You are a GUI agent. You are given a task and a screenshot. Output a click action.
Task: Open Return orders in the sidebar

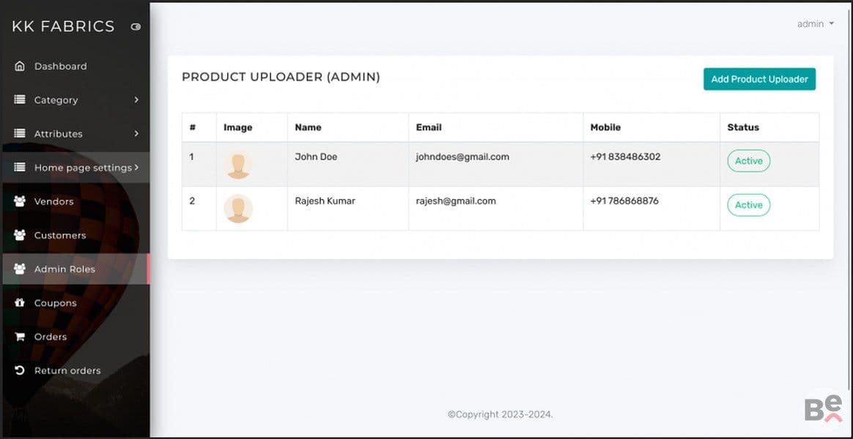coord(75,370)
